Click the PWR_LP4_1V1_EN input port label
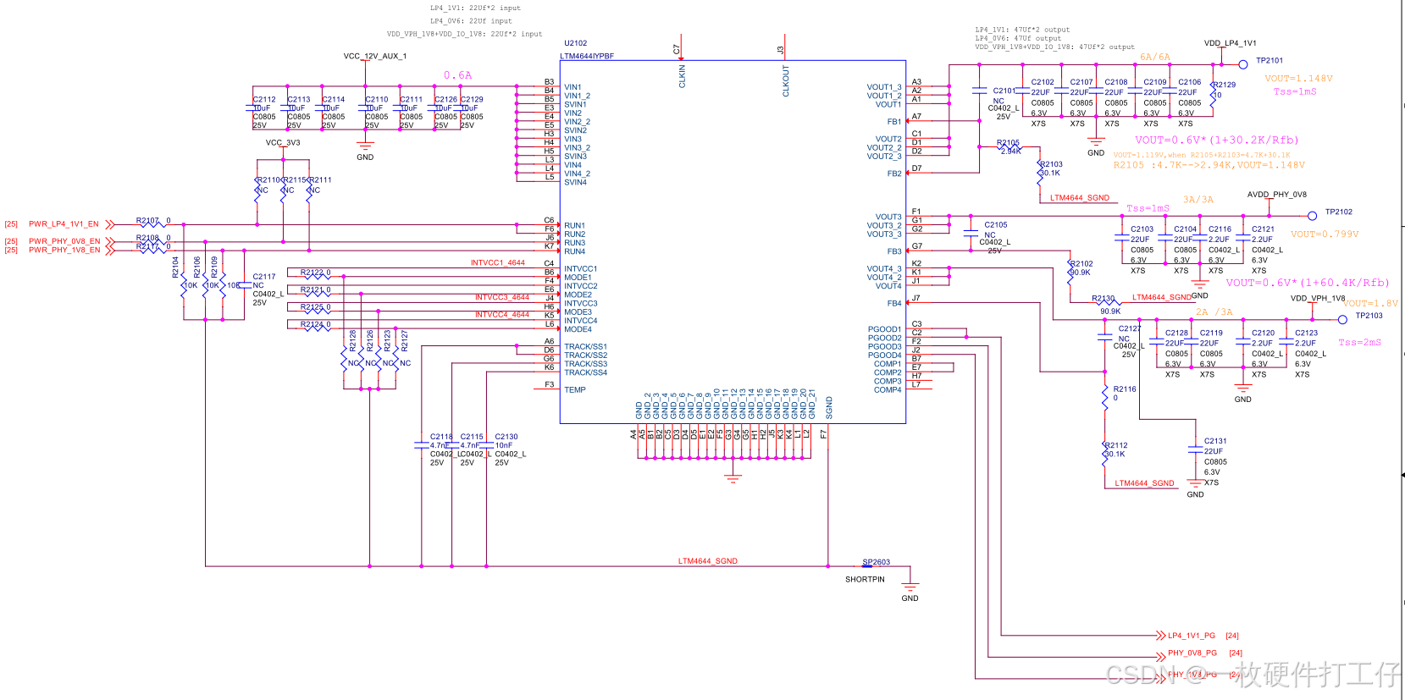The width and height of the screenshot is (1405, 700). click(64, 224)
